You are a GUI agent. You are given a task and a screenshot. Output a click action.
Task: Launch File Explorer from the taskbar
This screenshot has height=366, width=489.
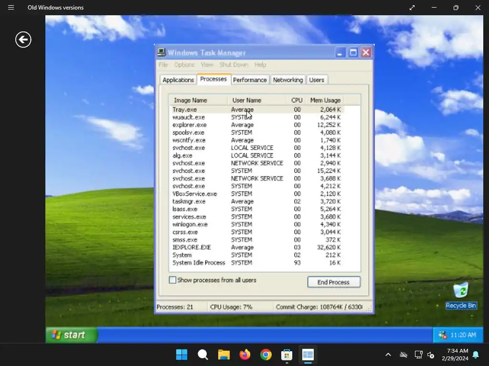point(223,355)
